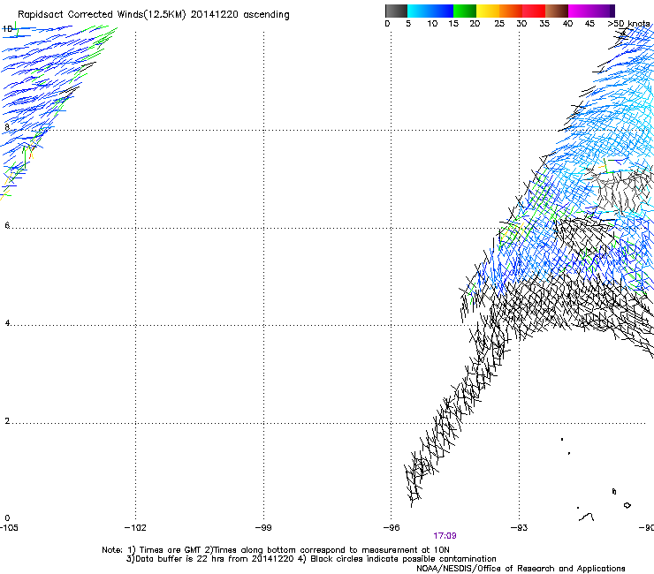The width and height of the screenshot is (654, 574).
Task: Click the brown 35-40 knots color band
Action: click(x=557, y=11)
